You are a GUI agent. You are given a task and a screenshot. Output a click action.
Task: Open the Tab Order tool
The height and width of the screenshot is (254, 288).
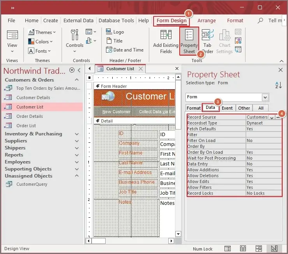(x=207, y=42)
